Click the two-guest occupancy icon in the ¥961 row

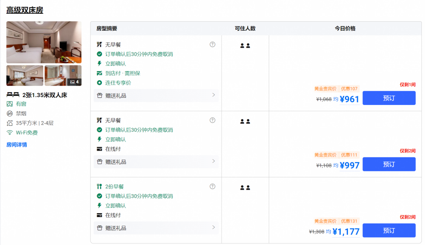245,46
